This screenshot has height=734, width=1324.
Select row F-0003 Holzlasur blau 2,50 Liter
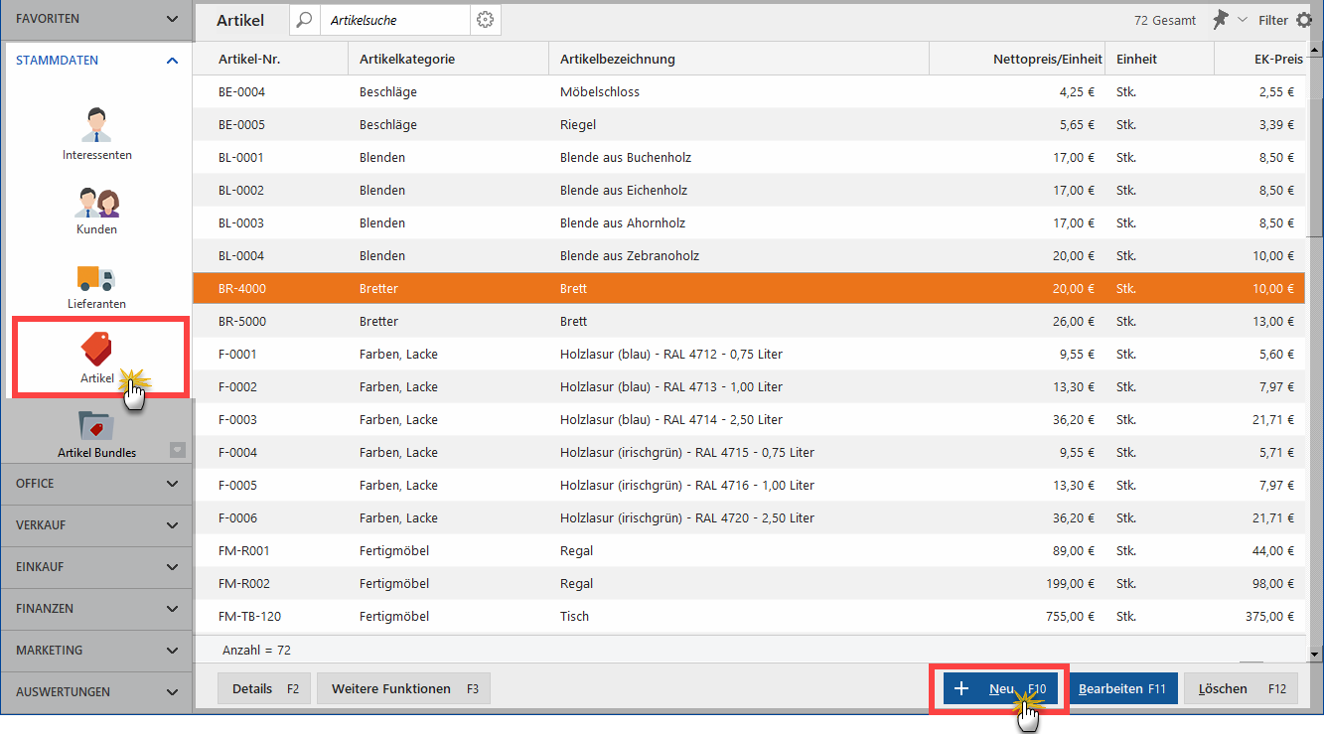tap(749, 420)
